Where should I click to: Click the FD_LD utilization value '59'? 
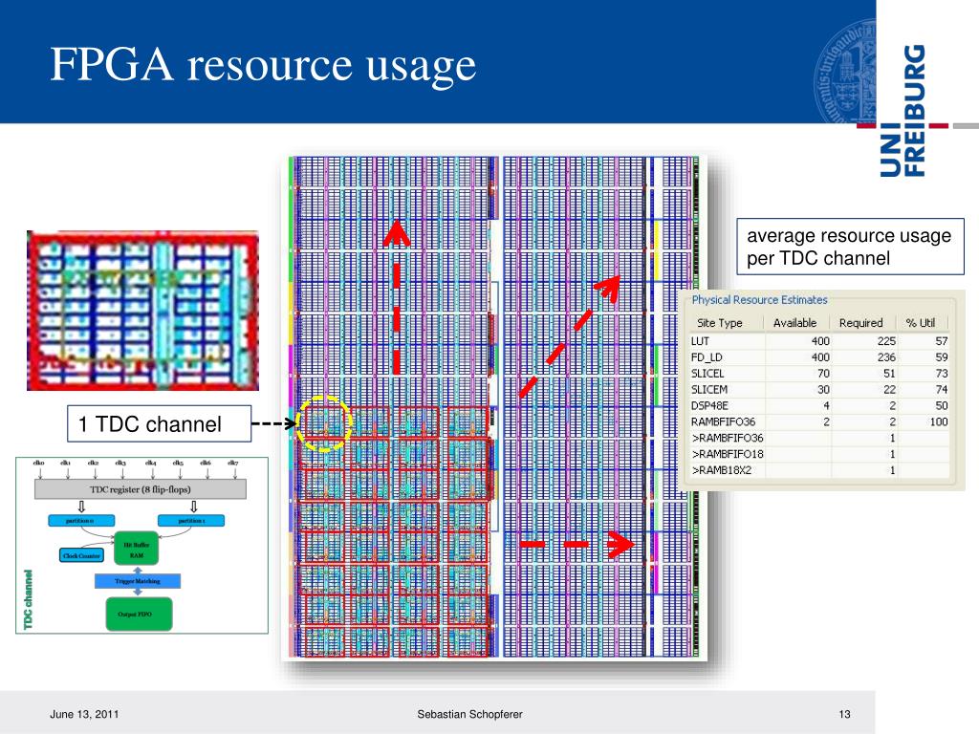coord(942,357)
